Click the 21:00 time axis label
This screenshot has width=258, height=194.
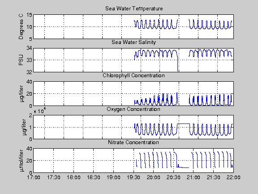click(193, 177)
